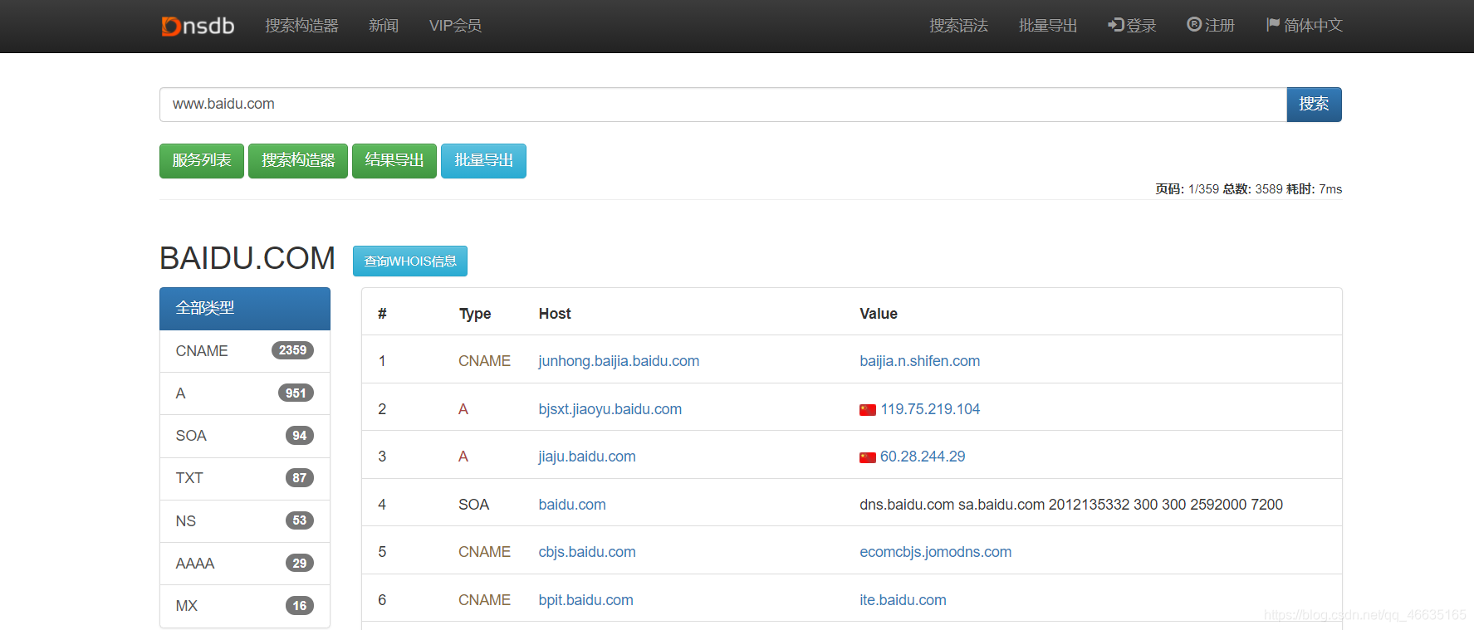
Task: Click the 查询WHOIS信息 button
Action: (410, 261)
